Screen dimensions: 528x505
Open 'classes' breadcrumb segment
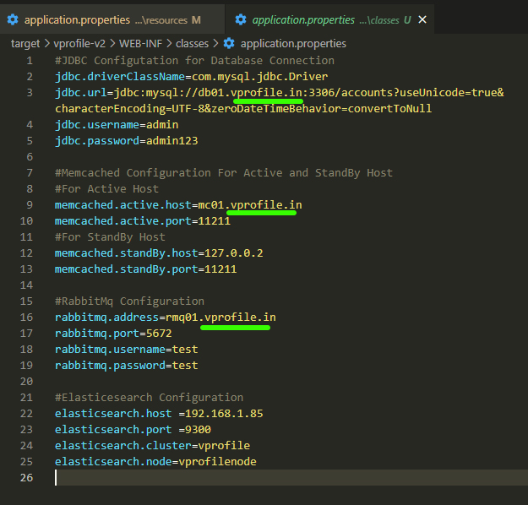193,44
